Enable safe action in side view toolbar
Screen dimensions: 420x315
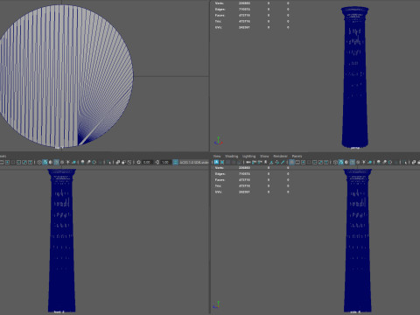click(320, 162)
